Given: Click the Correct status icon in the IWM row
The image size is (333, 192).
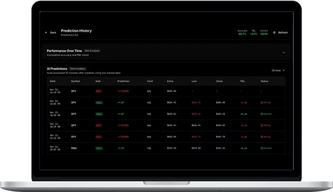Looking at the screenshot, I should pos(262,148).
